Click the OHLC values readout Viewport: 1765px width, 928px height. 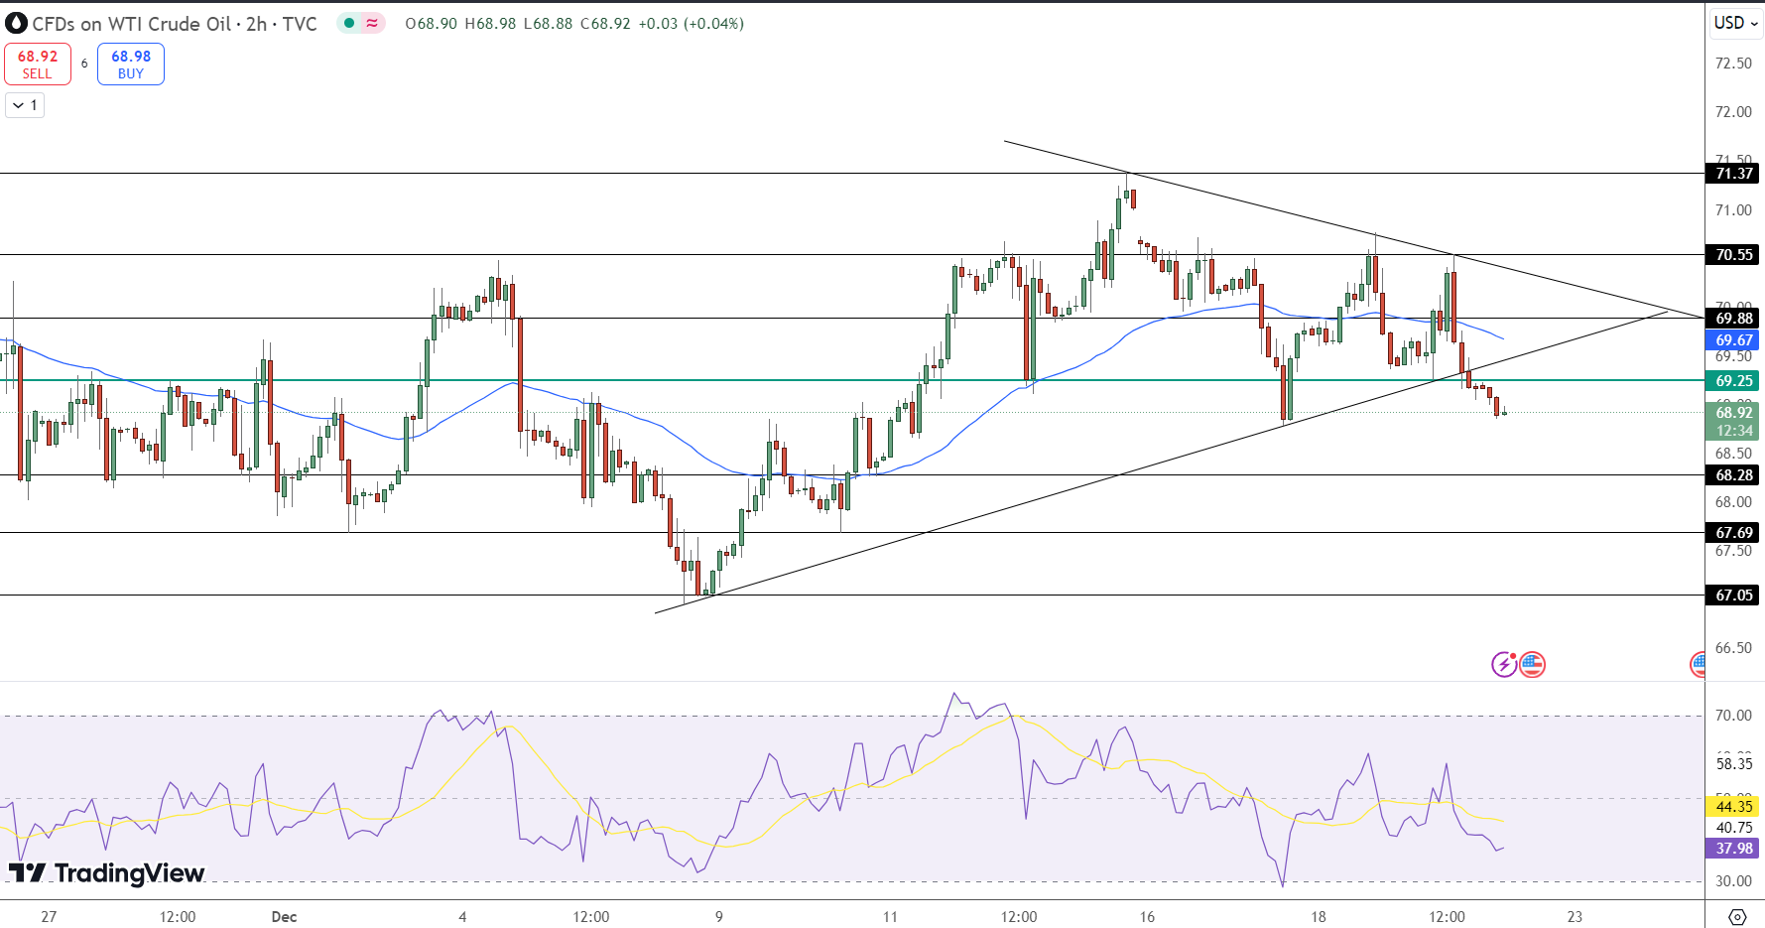[574, 23]
